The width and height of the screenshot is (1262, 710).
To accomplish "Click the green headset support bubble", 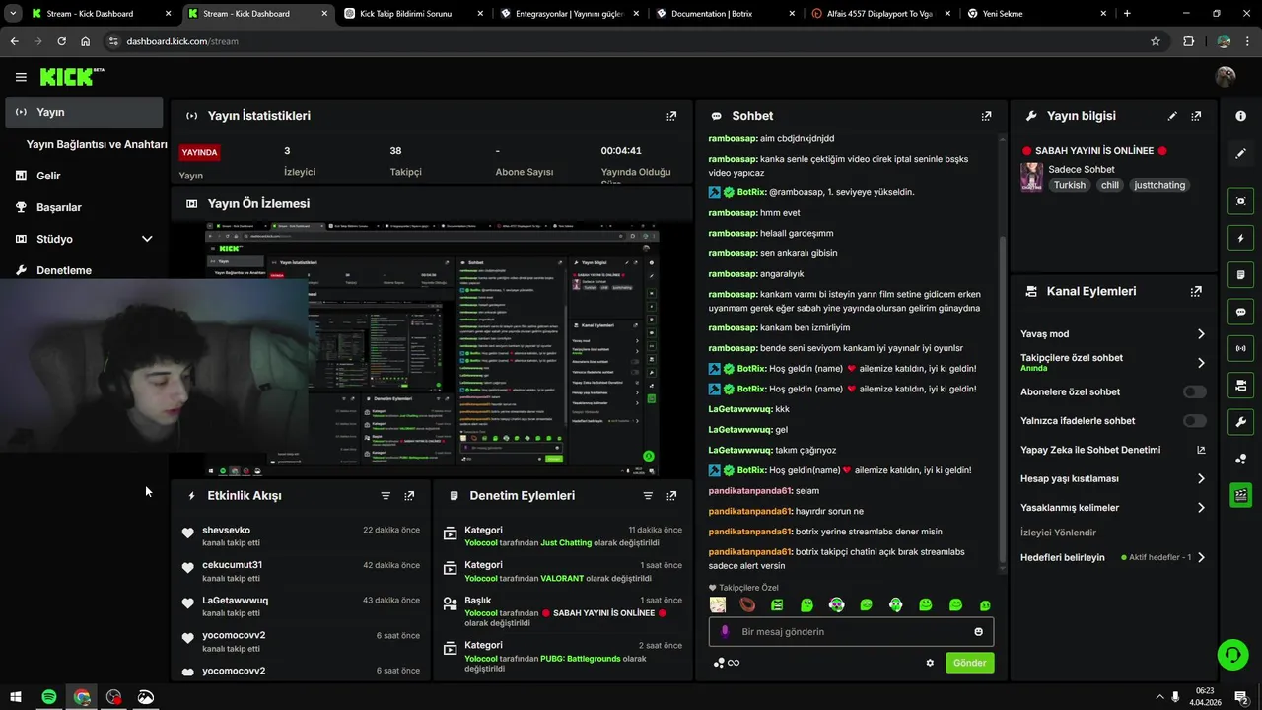I will 1231,654.
